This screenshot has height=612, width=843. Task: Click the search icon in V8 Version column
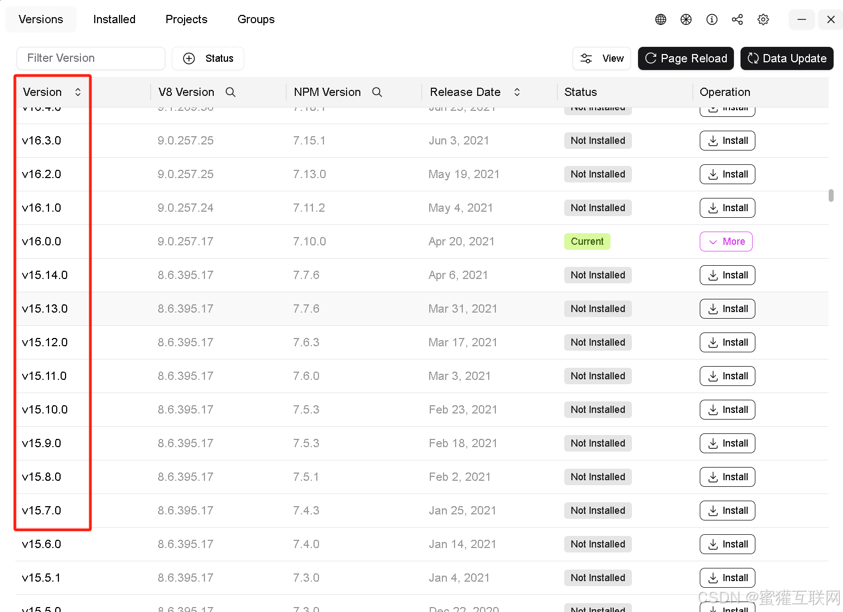click(x=230, y=92)
